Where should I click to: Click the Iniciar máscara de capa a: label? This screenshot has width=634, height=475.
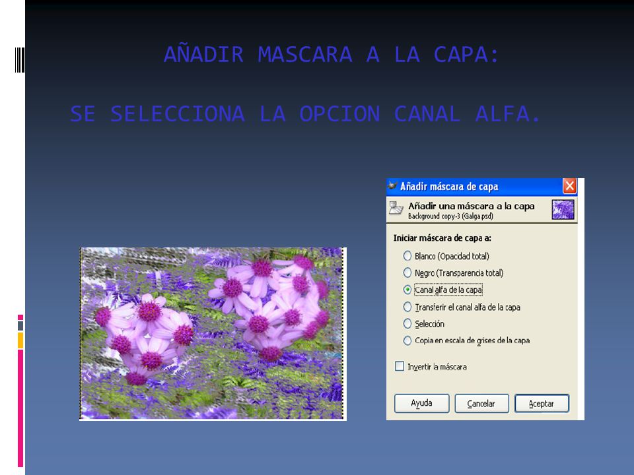(x=442, y=238)
